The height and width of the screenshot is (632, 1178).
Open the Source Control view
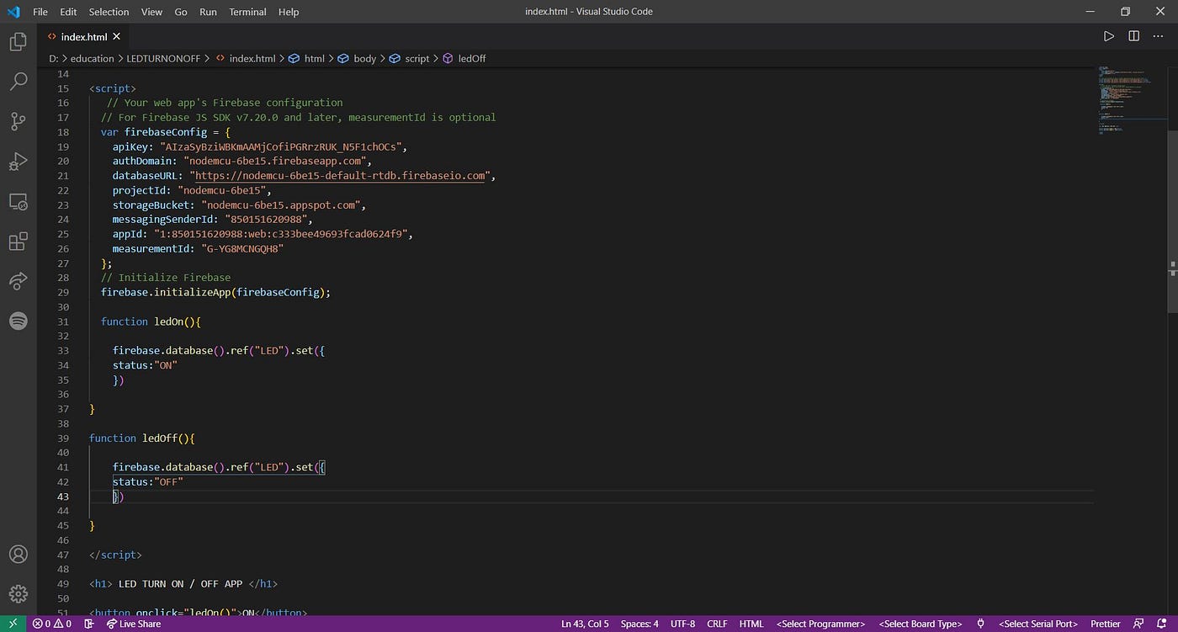click(x=18, y=122)
